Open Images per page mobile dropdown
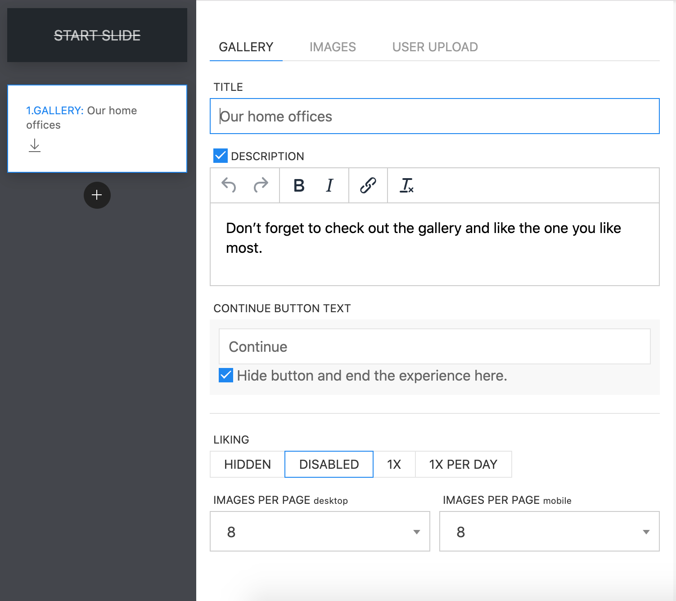This screenshot has height=601, width=676. 549,531
